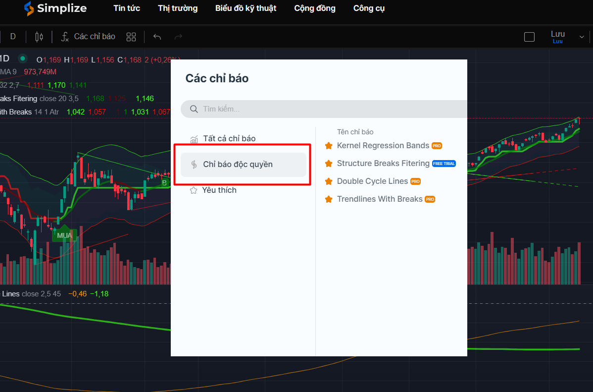Click the undo arrow in toolbar

tap(157, 37)
